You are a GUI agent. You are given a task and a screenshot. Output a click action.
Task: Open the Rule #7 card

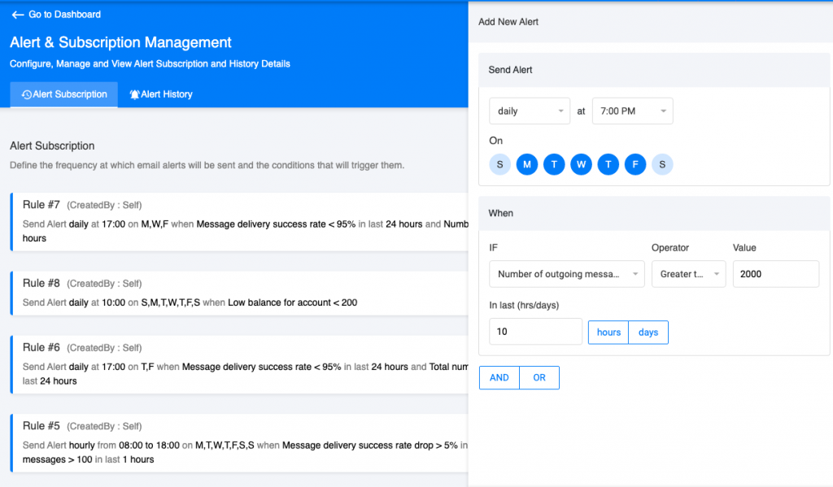240,221
